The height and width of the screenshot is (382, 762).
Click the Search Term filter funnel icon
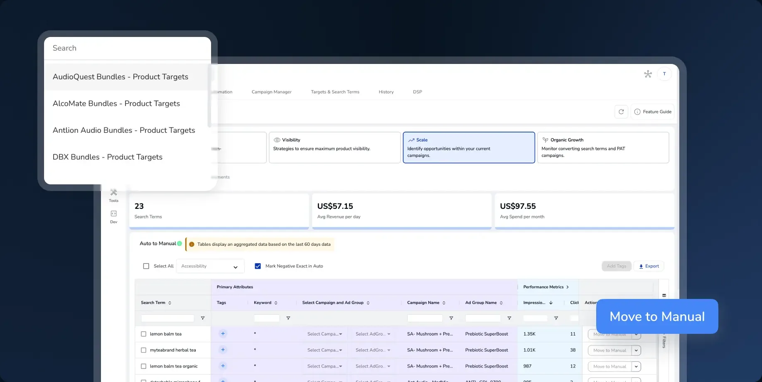[203, 318]
